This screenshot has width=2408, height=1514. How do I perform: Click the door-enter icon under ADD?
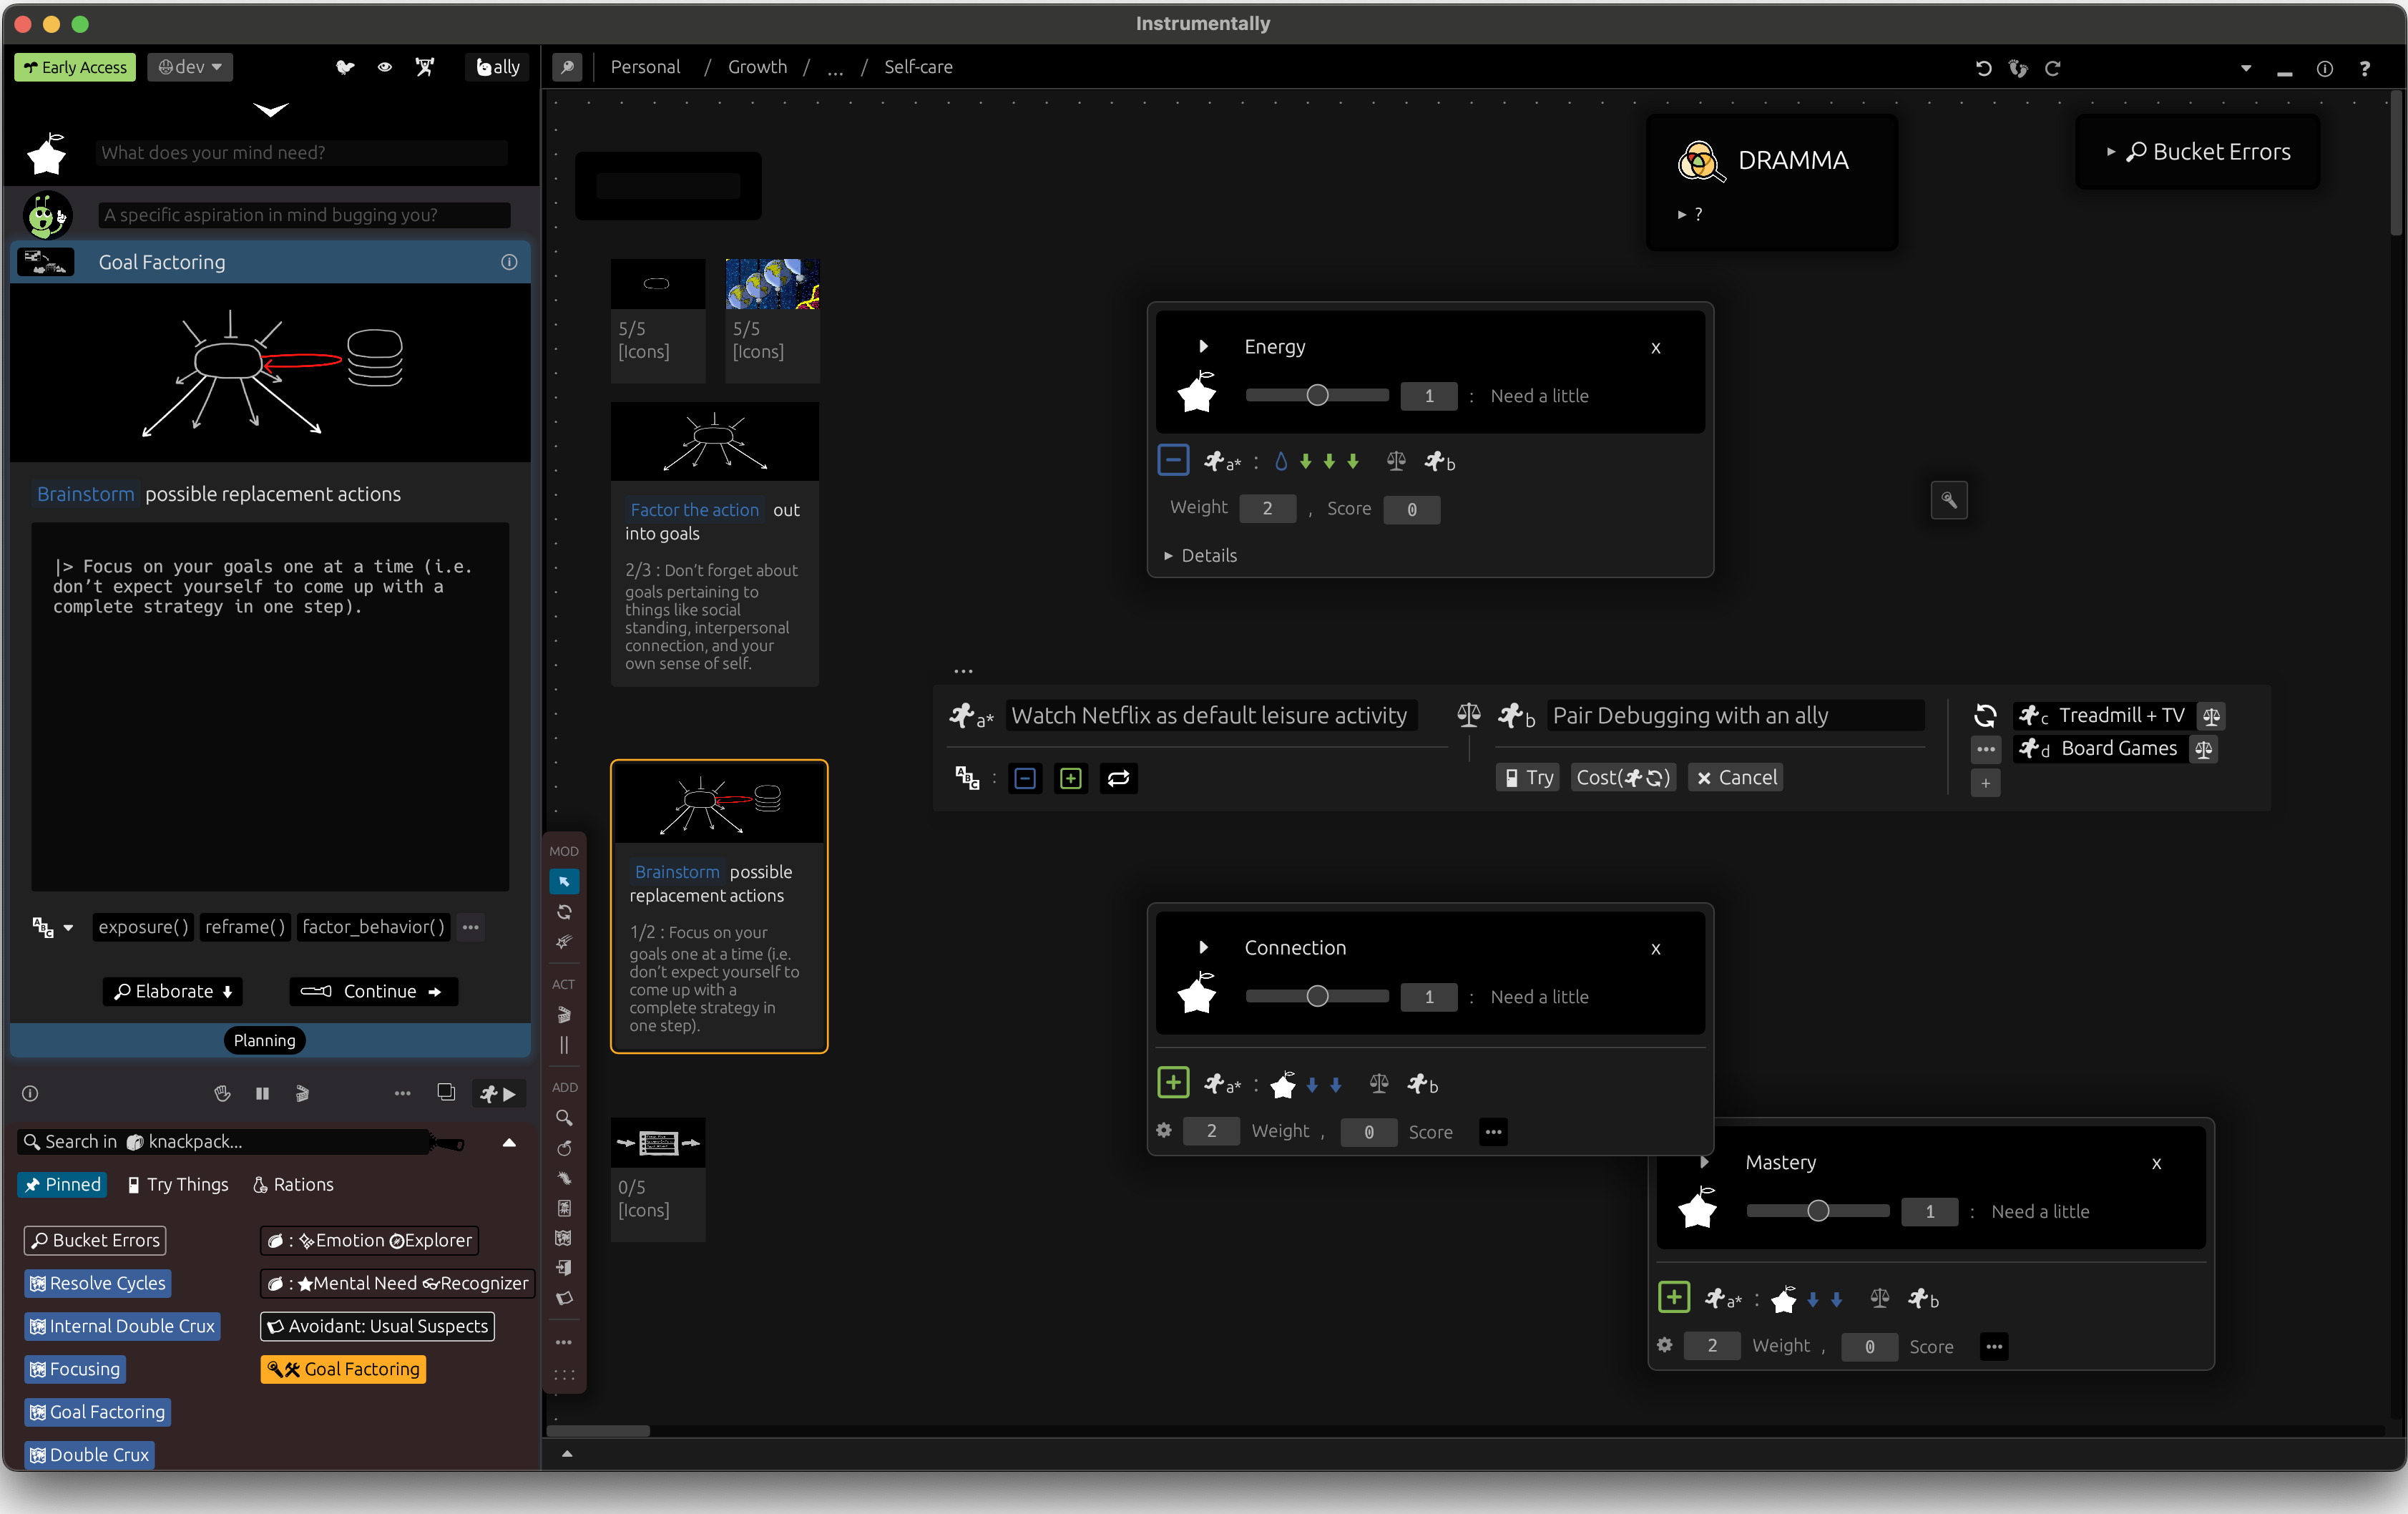[564, 1268]
